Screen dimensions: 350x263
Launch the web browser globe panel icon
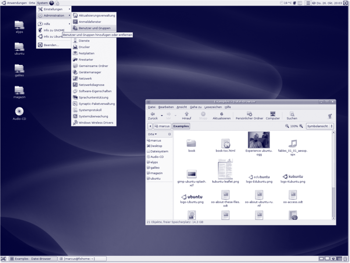click(x=51, y=3)
